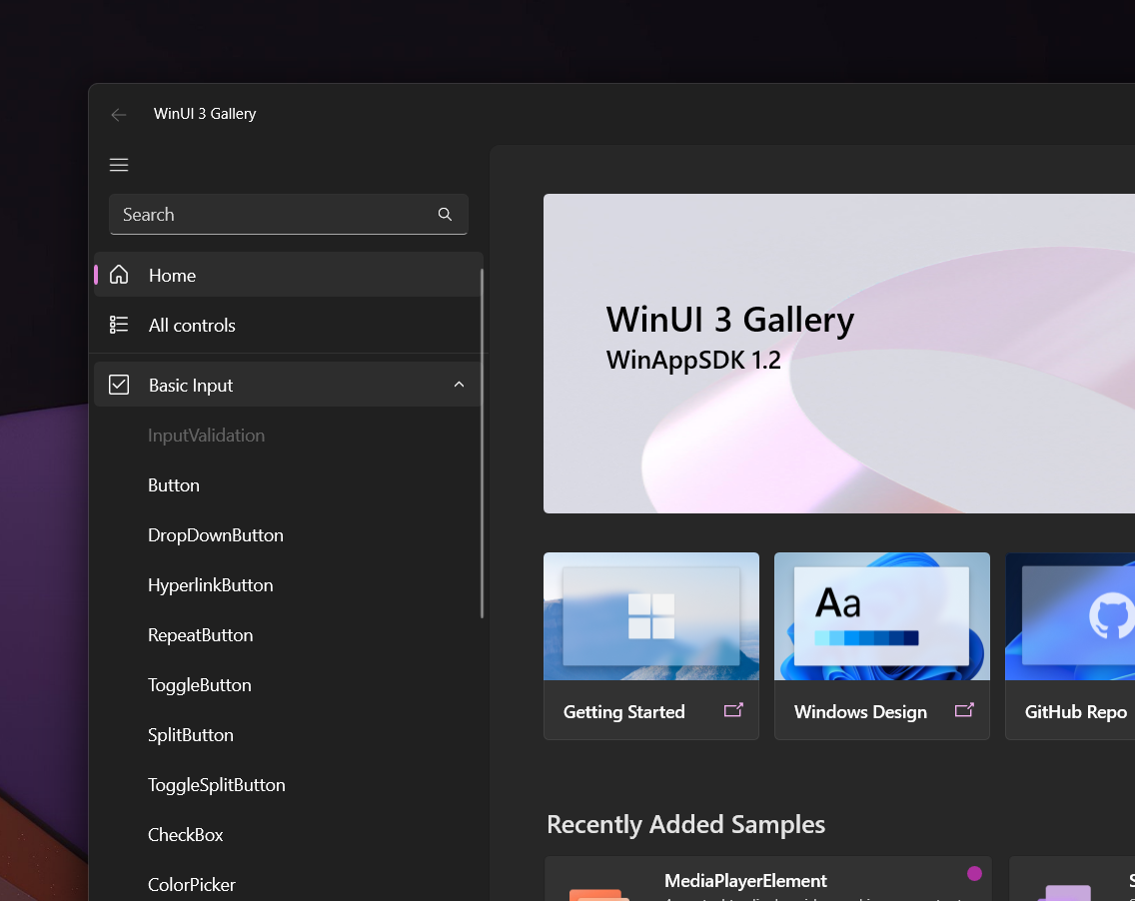The height and width of the screenshot is (901, 1135).
Task: Open All controls navigation item
Action: click(x=288, y=325)
